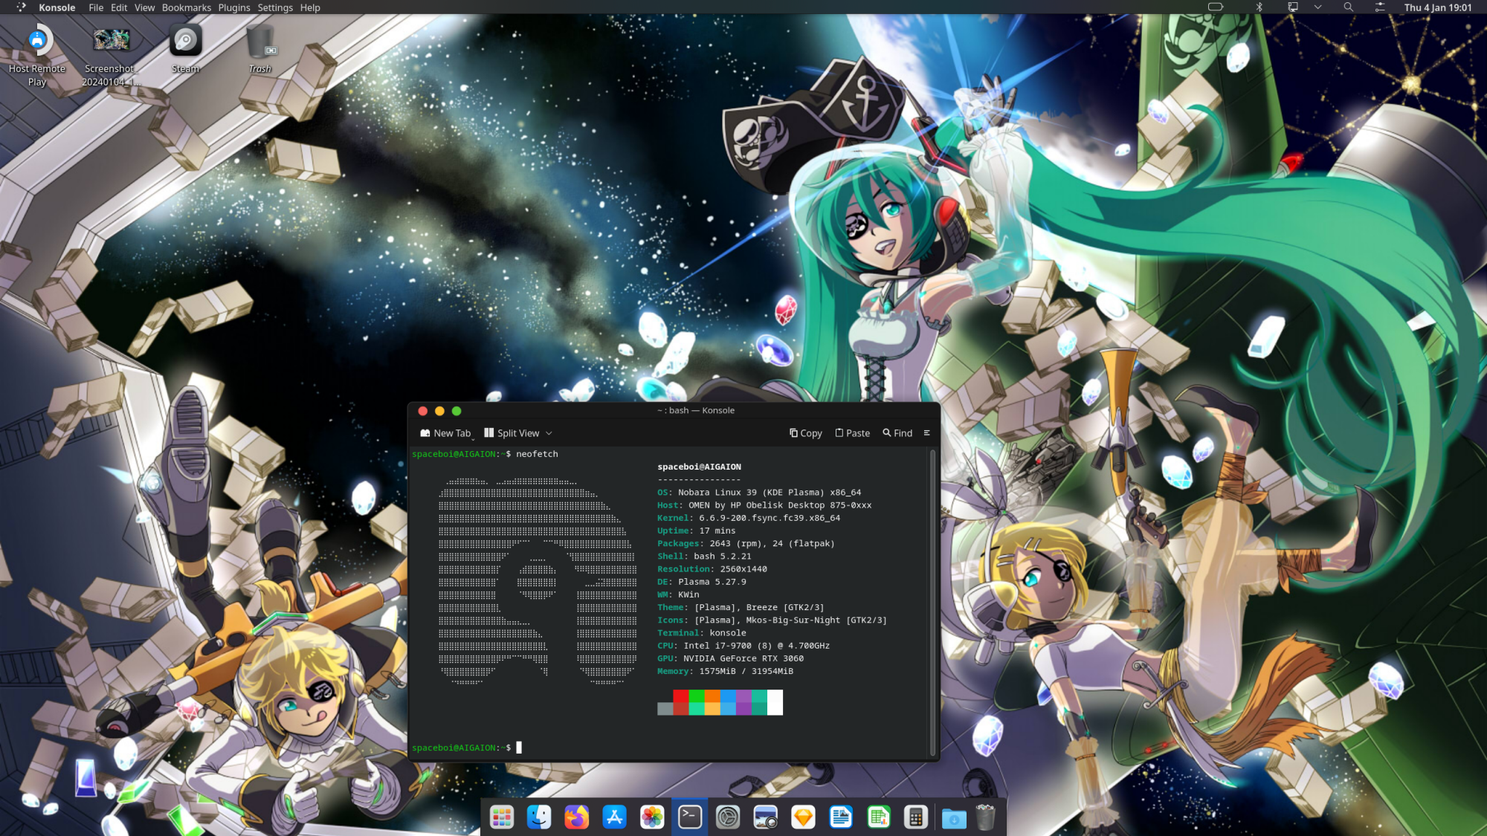Close the Konsole window with red button
The image size is (1487, 836).
(422, 411)
